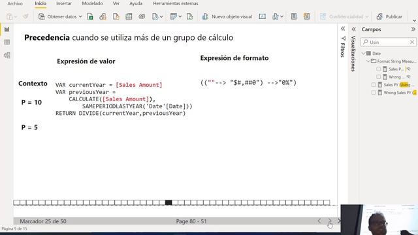Insert a text box from toolbar
This screenshot has height=235, width=418.
coord(262,16)
